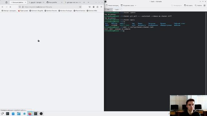
Task: Close the 'Your profile' GitHub tab
Action: pos(62,2)
